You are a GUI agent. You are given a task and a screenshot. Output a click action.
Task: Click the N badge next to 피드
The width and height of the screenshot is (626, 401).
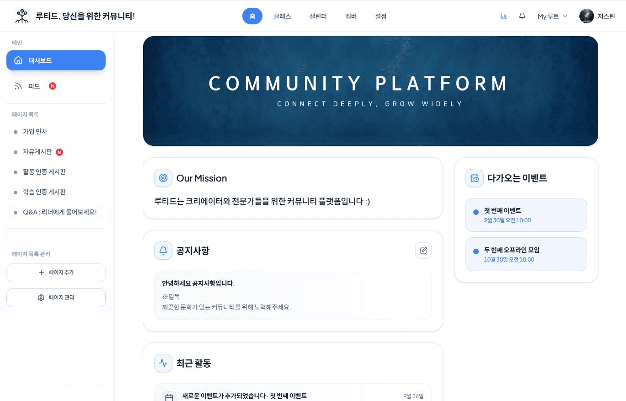(x=53, y=86)
